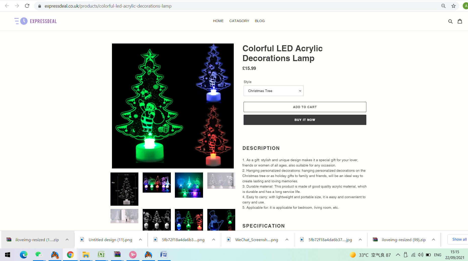Open the CATAGORY menu item
This screenshot has height=261, width=468.
tap(239, 21)
